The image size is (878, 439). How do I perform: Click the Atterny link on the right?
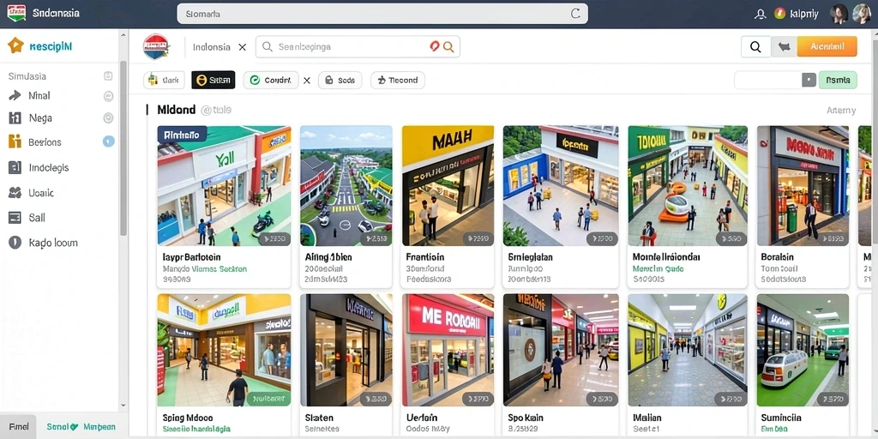(x=841, y=111)
